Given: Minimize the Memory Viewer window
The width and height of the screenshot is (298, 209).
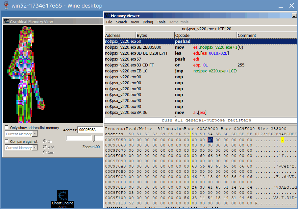Looking at the screenshot, I should [x=294, y=15].
